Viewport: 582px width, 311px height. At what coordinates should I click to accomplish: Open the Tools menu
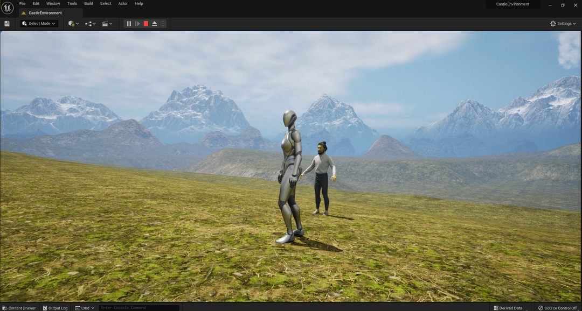(72, 3)
